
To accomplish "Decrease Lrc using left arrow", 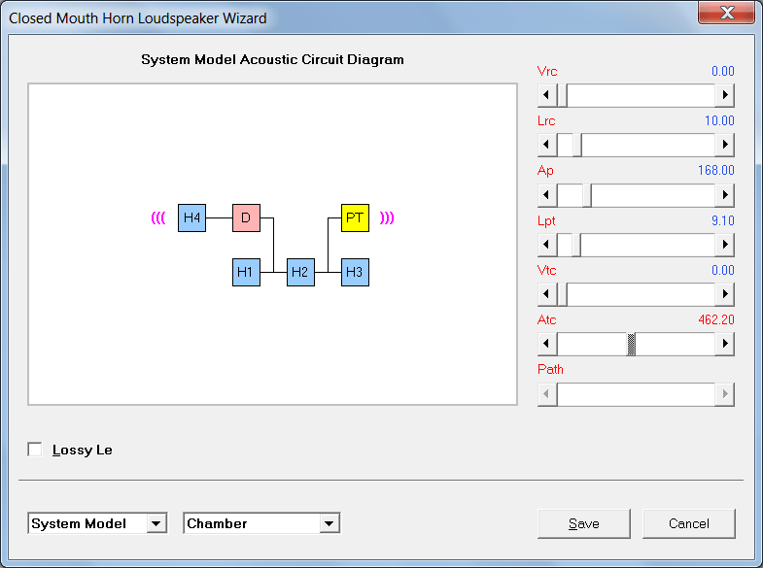I will click(x=547, y=145).
